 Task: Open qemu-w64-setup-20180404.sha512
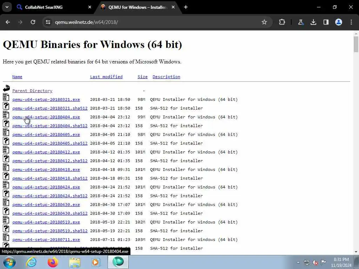tap(50, 126)
